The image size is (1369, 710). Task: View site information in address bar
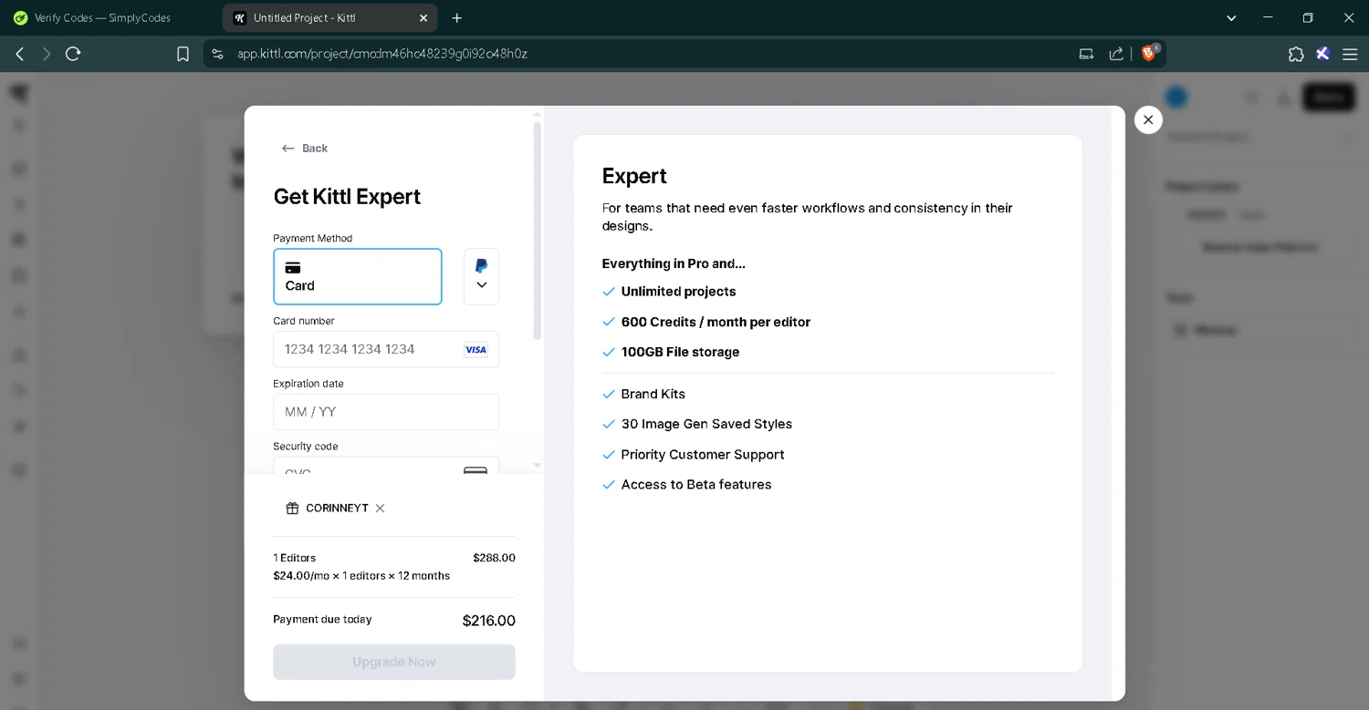[x=217, y=54]
